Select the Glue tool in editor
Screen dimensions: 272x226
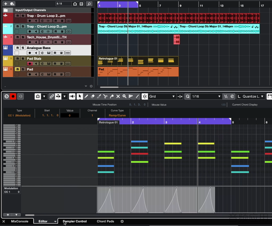coord(112,96)
